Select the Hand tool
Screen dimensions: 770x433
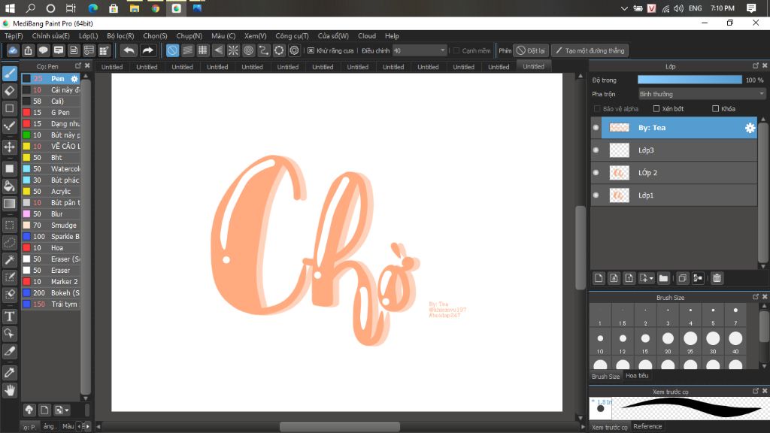[9, 390]
